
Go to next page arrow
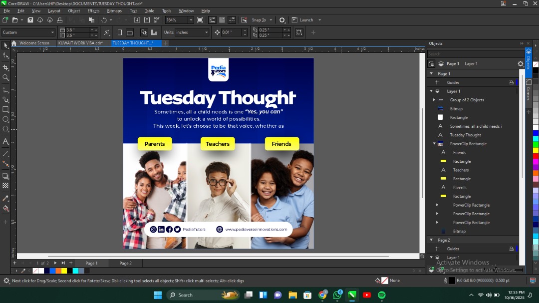(x=55, y=263)
